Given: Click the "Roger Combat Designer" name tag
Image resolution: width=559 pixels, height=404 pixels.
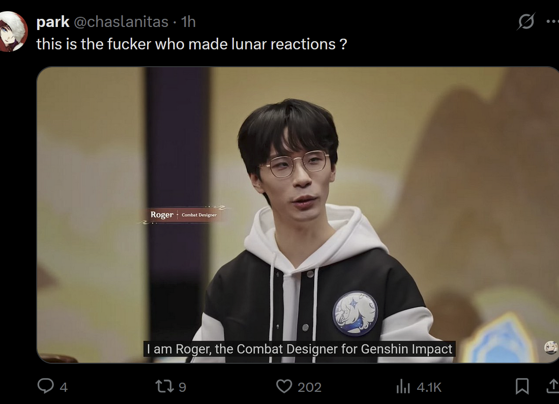Looking at the screenshot, I should click(x=184, y=215).
